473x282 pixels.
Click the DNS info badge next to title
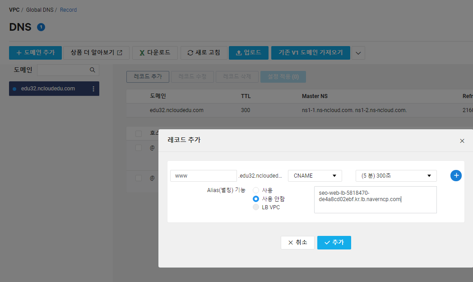pyautogui.click(x=41, y=27)
